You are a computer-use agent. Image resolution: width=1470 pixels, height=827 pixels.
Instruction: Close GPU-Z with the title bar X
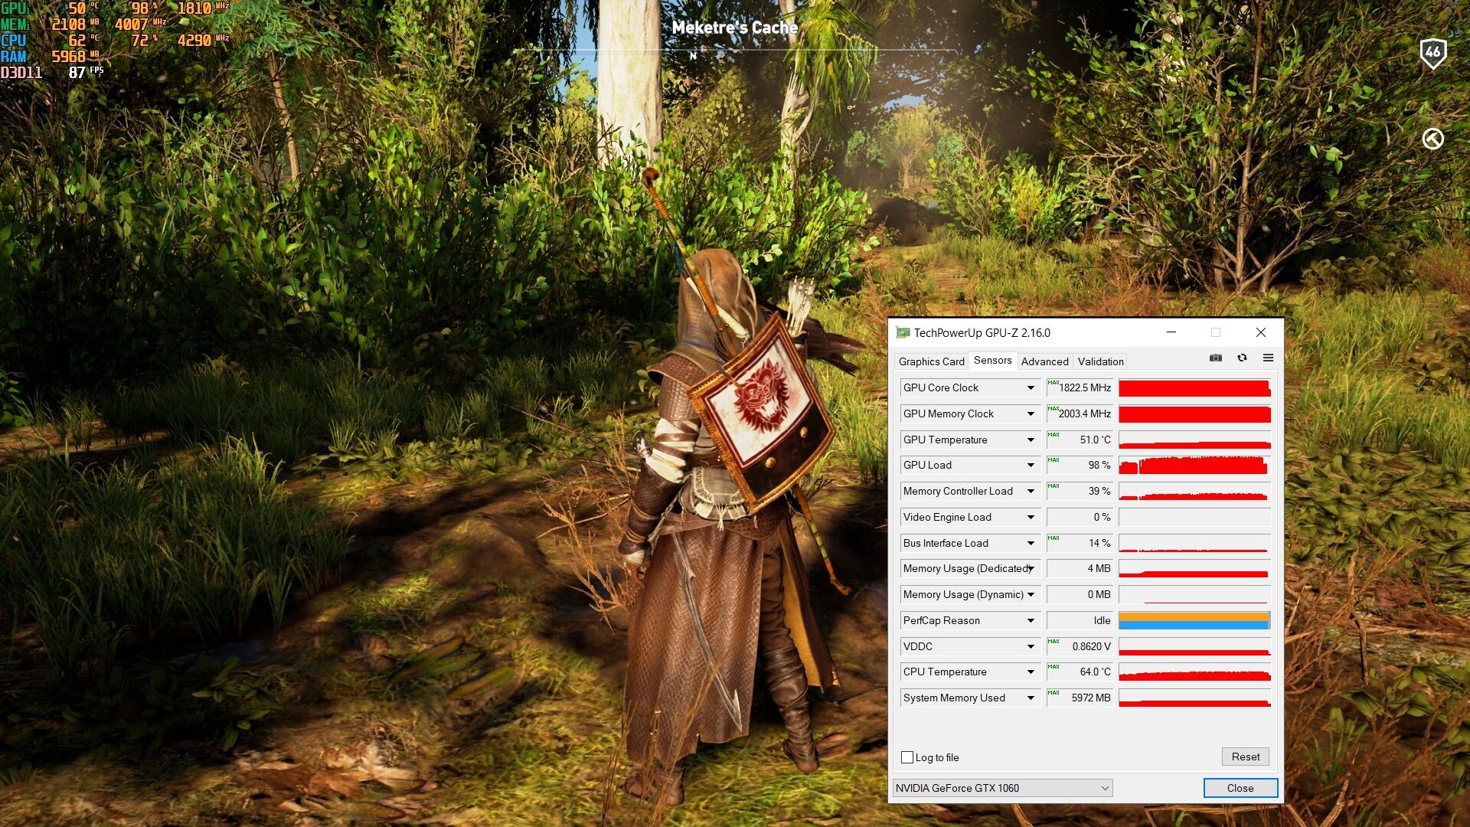click(x=1260, y=332)
